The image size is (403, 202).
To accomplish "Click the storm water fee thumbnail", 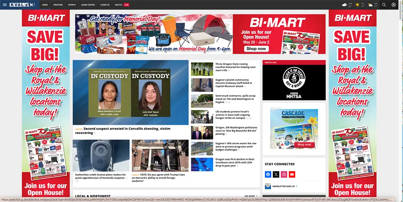I will click(202, 148).
